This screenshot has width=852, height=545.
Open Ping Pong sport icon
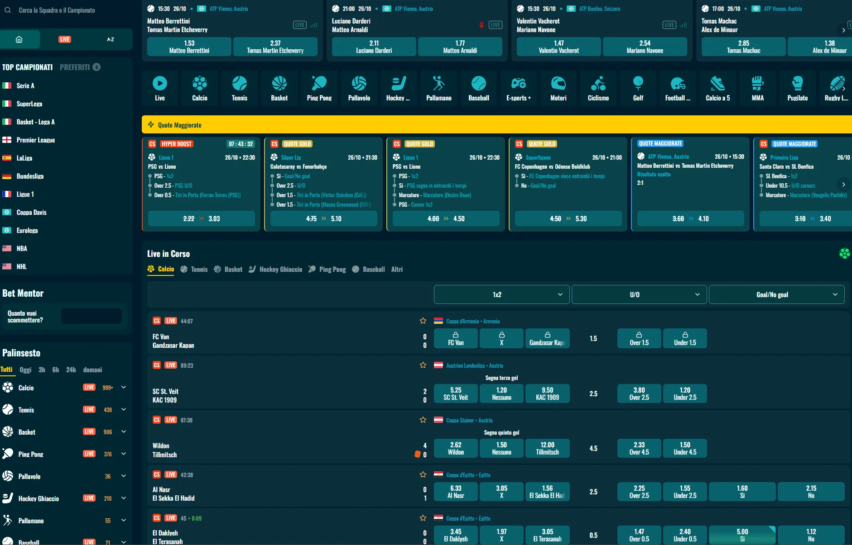pos(319,88)
